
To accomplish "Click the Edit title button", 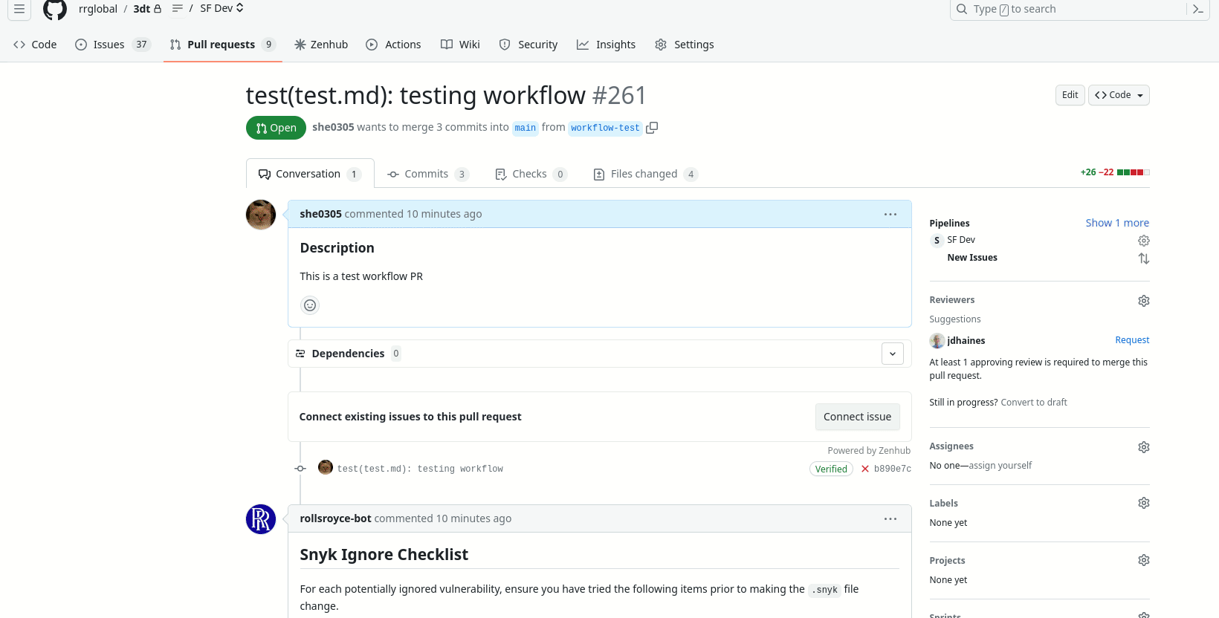I will pos(1070,95).
